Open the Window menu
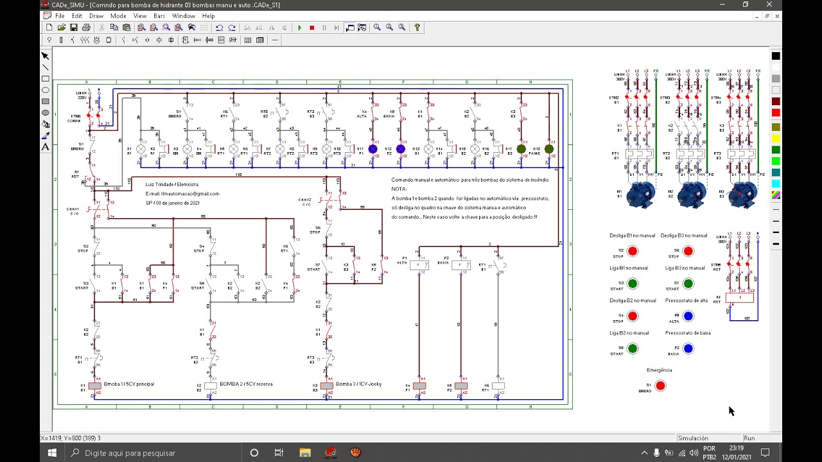Image resolution: width=822 pixels, height=462 pixels. pyautogui.click(x=184, y=16)
